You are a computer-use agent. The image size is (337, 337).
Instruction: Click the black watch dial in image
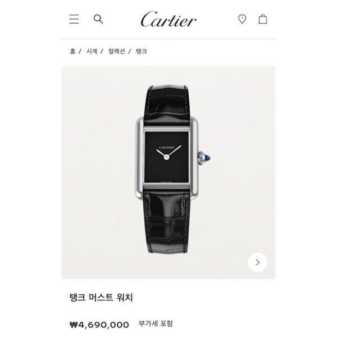[x=167, y=157]
